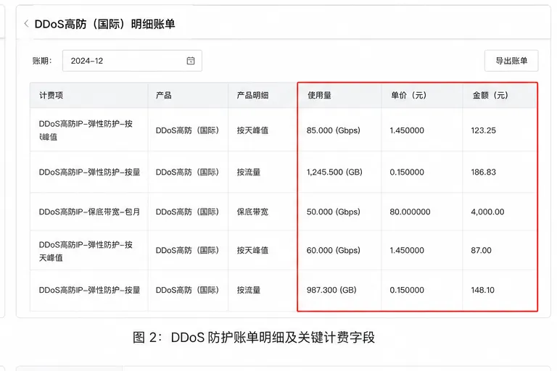Select the 4,000.00 amount cell

point(487,212)
